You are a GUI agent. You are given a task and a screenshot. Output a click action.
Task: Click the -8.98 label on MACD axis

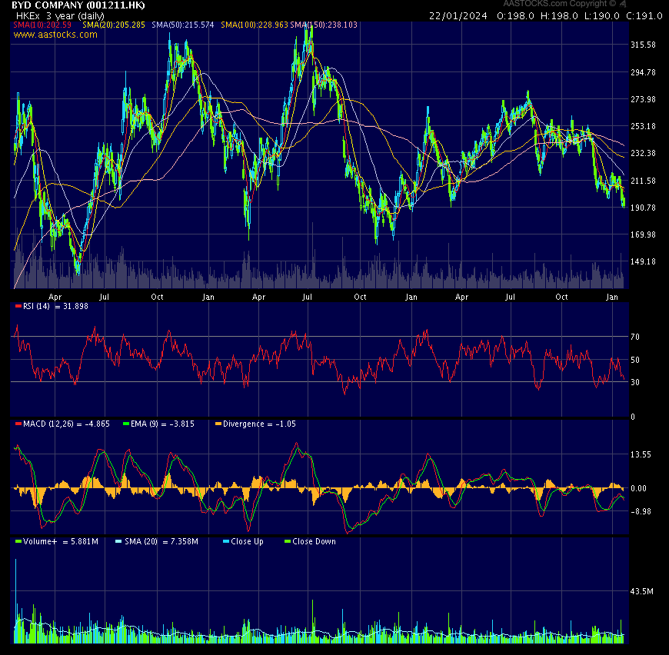641,511
